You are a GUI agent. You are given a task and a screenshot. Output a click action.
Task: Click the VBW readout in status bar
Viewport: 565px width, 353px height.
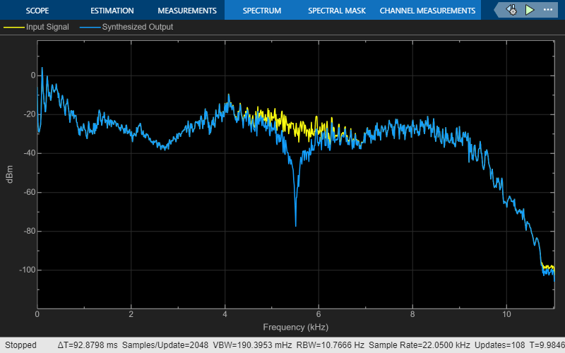point(252,345)
